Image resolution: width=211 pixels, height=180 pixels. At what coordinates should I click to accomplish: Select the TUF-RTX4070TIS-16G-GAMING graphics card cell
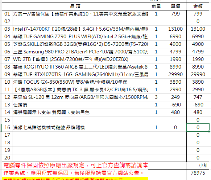(80, 74)
